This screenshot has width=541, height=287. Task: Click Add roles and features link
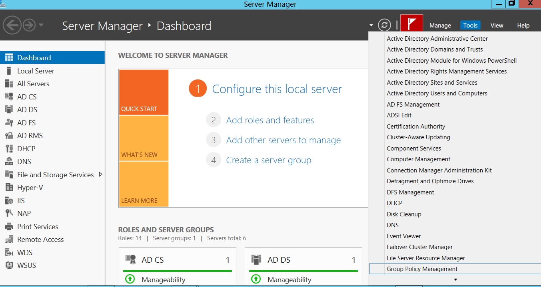(x=270, y=120)
